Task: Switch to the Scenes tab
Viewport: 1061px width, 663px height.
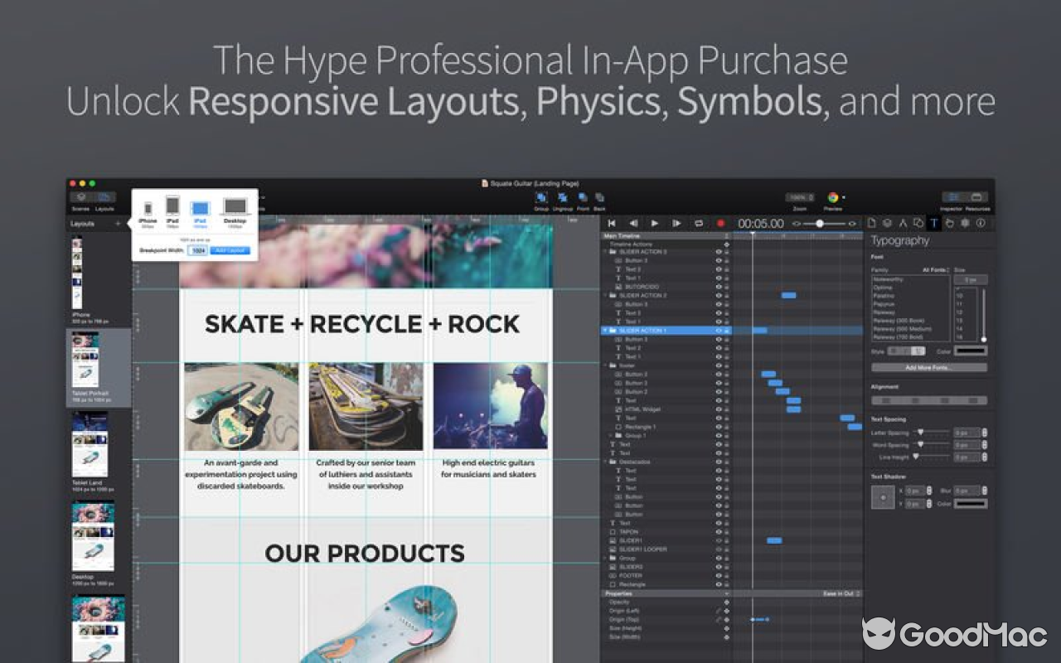Action: [x=80, y=196]
